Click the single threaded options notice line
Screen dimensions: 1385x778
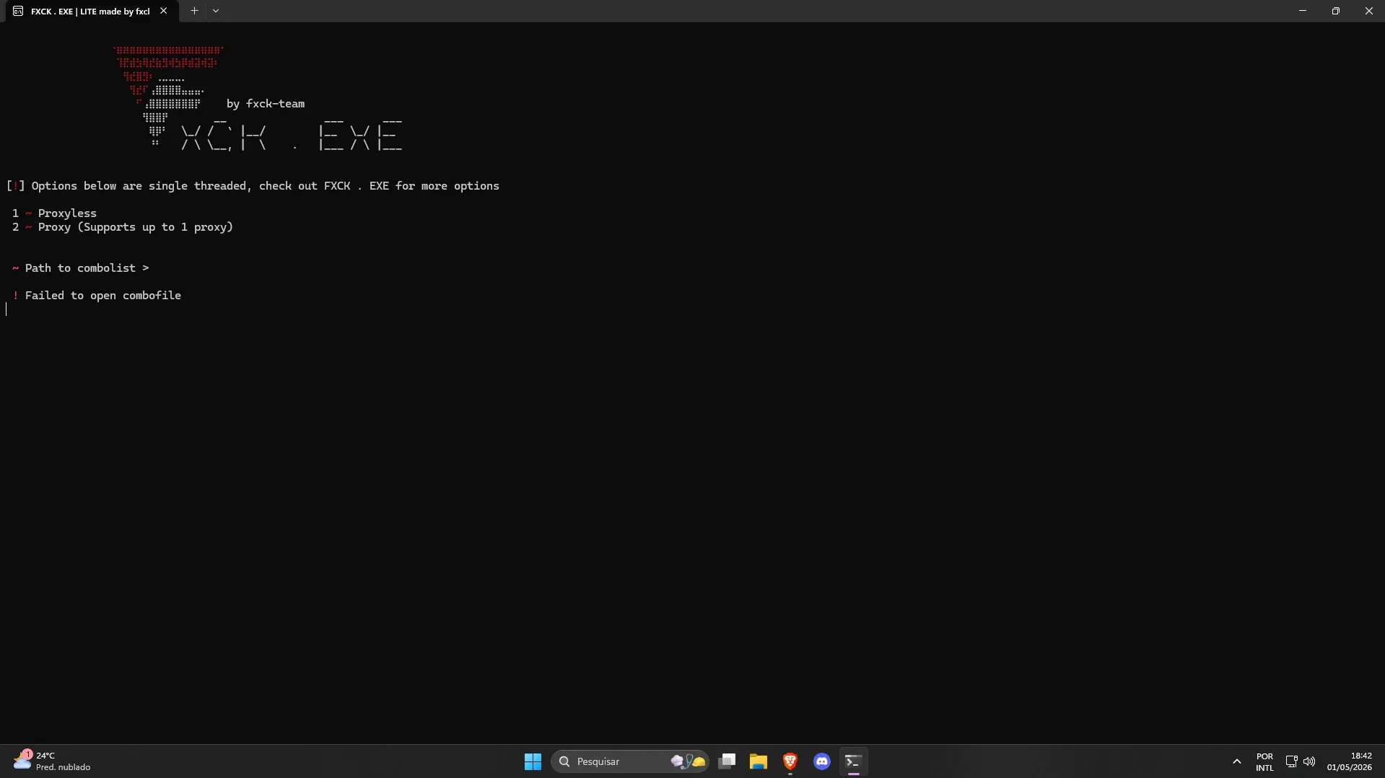[x=253, y=186]
